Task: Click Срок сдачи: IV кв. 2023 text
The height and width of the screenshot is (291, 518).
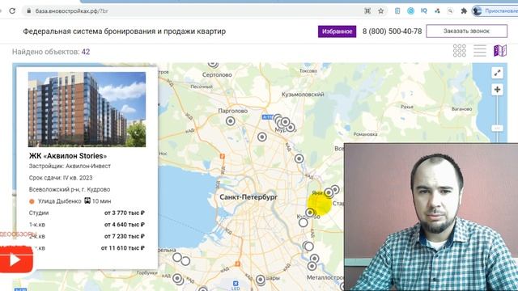Action: point(61,178)
